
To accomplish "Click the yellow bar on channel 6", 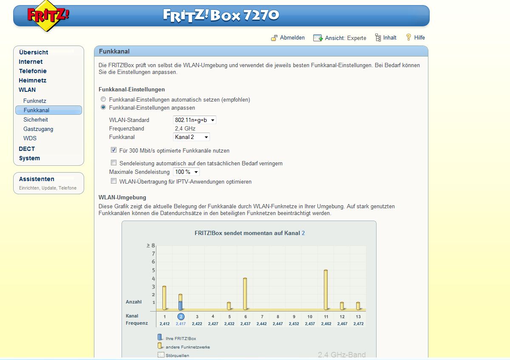I will click(x=245, y=294).
